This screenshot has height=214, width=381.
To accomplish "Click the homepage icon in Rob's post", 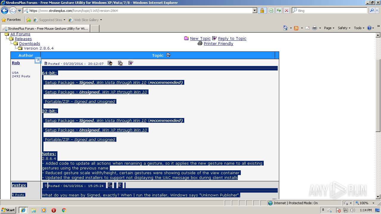I will click(x=120, y=63).
